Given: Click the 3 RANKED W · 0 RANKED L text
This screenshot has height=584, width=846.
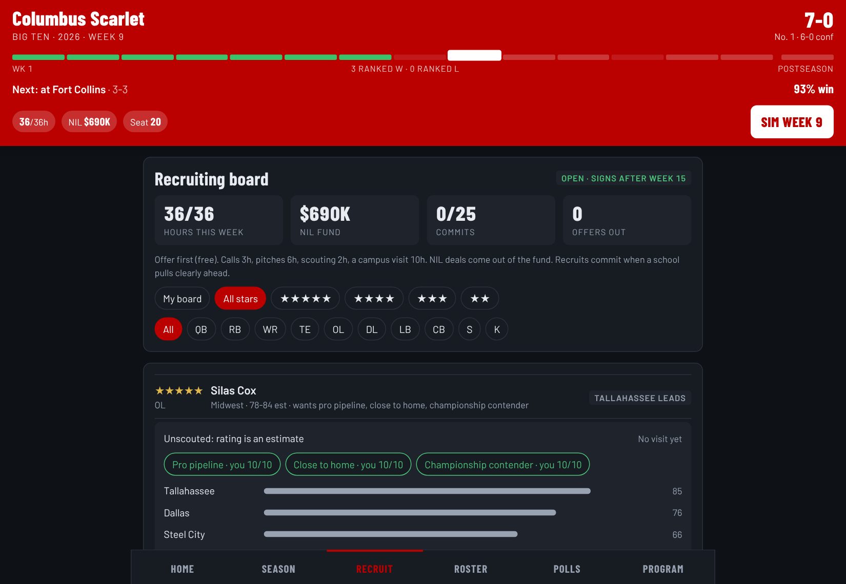Looking at the screenshot, I should (405, 69).
